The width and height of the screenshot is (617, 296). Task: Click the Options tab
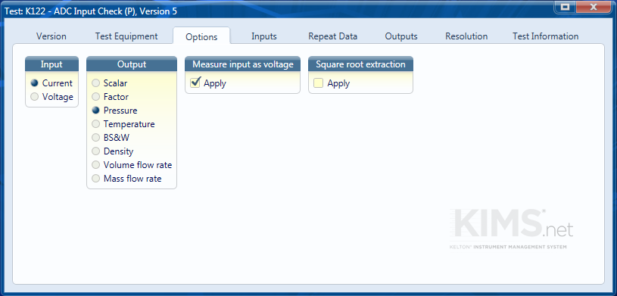201,36
